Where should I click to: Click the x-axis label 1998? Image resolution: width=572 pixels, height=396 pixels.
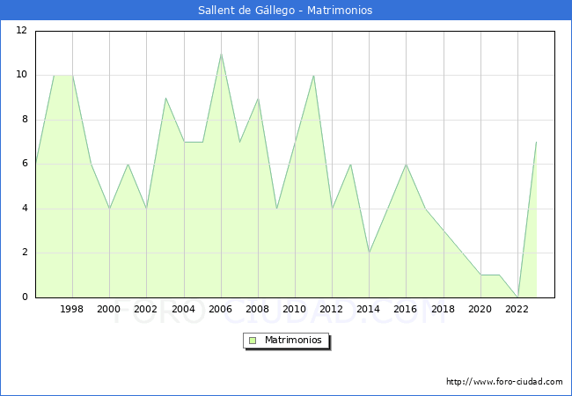pyautogui.click(x=71, y=309)
